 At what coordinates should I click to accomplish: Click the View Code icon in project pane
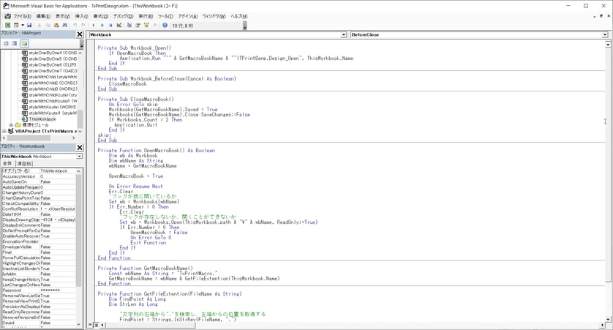coord(6,43)
